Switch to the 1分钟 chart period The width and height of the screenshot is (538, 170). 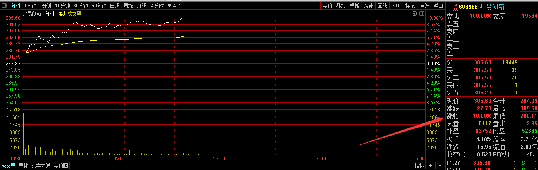point(30,6)
